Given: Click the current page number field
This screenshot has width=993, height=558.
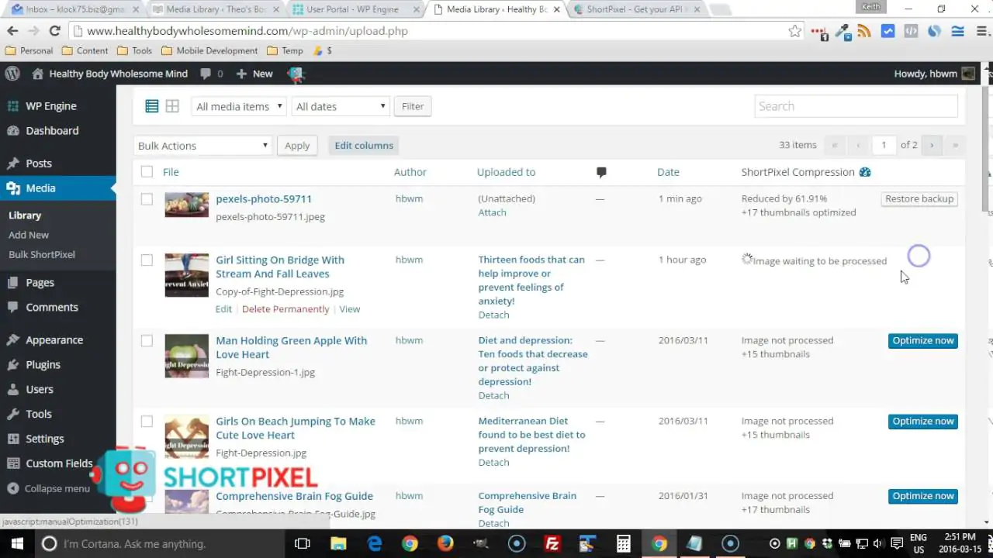Looking at the screenshot, I should pos(883,145).
